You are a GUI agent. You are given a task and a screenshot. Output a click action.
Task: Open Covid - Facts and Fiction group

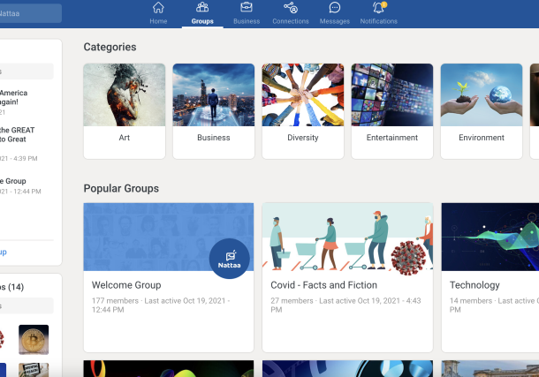(x=323, y=285)
